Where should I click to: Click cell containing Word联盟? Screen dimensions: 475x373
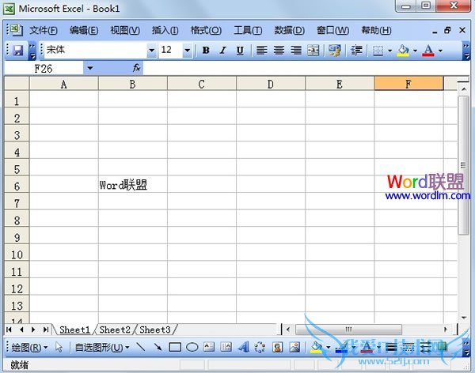point(133,185)
